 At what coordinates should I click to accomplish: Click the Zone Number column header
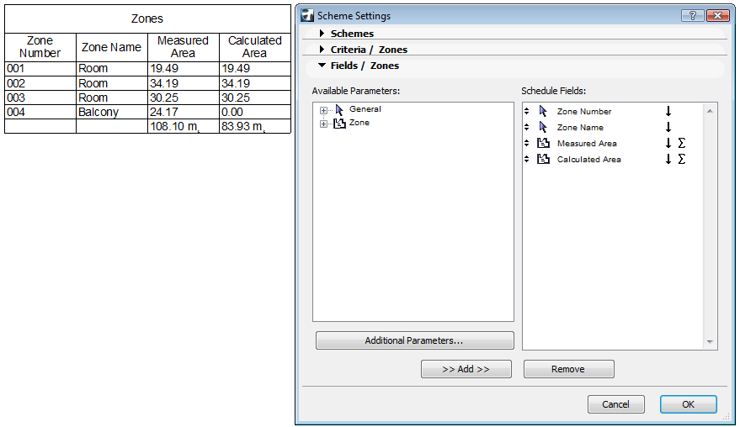[x=40, y=47]
